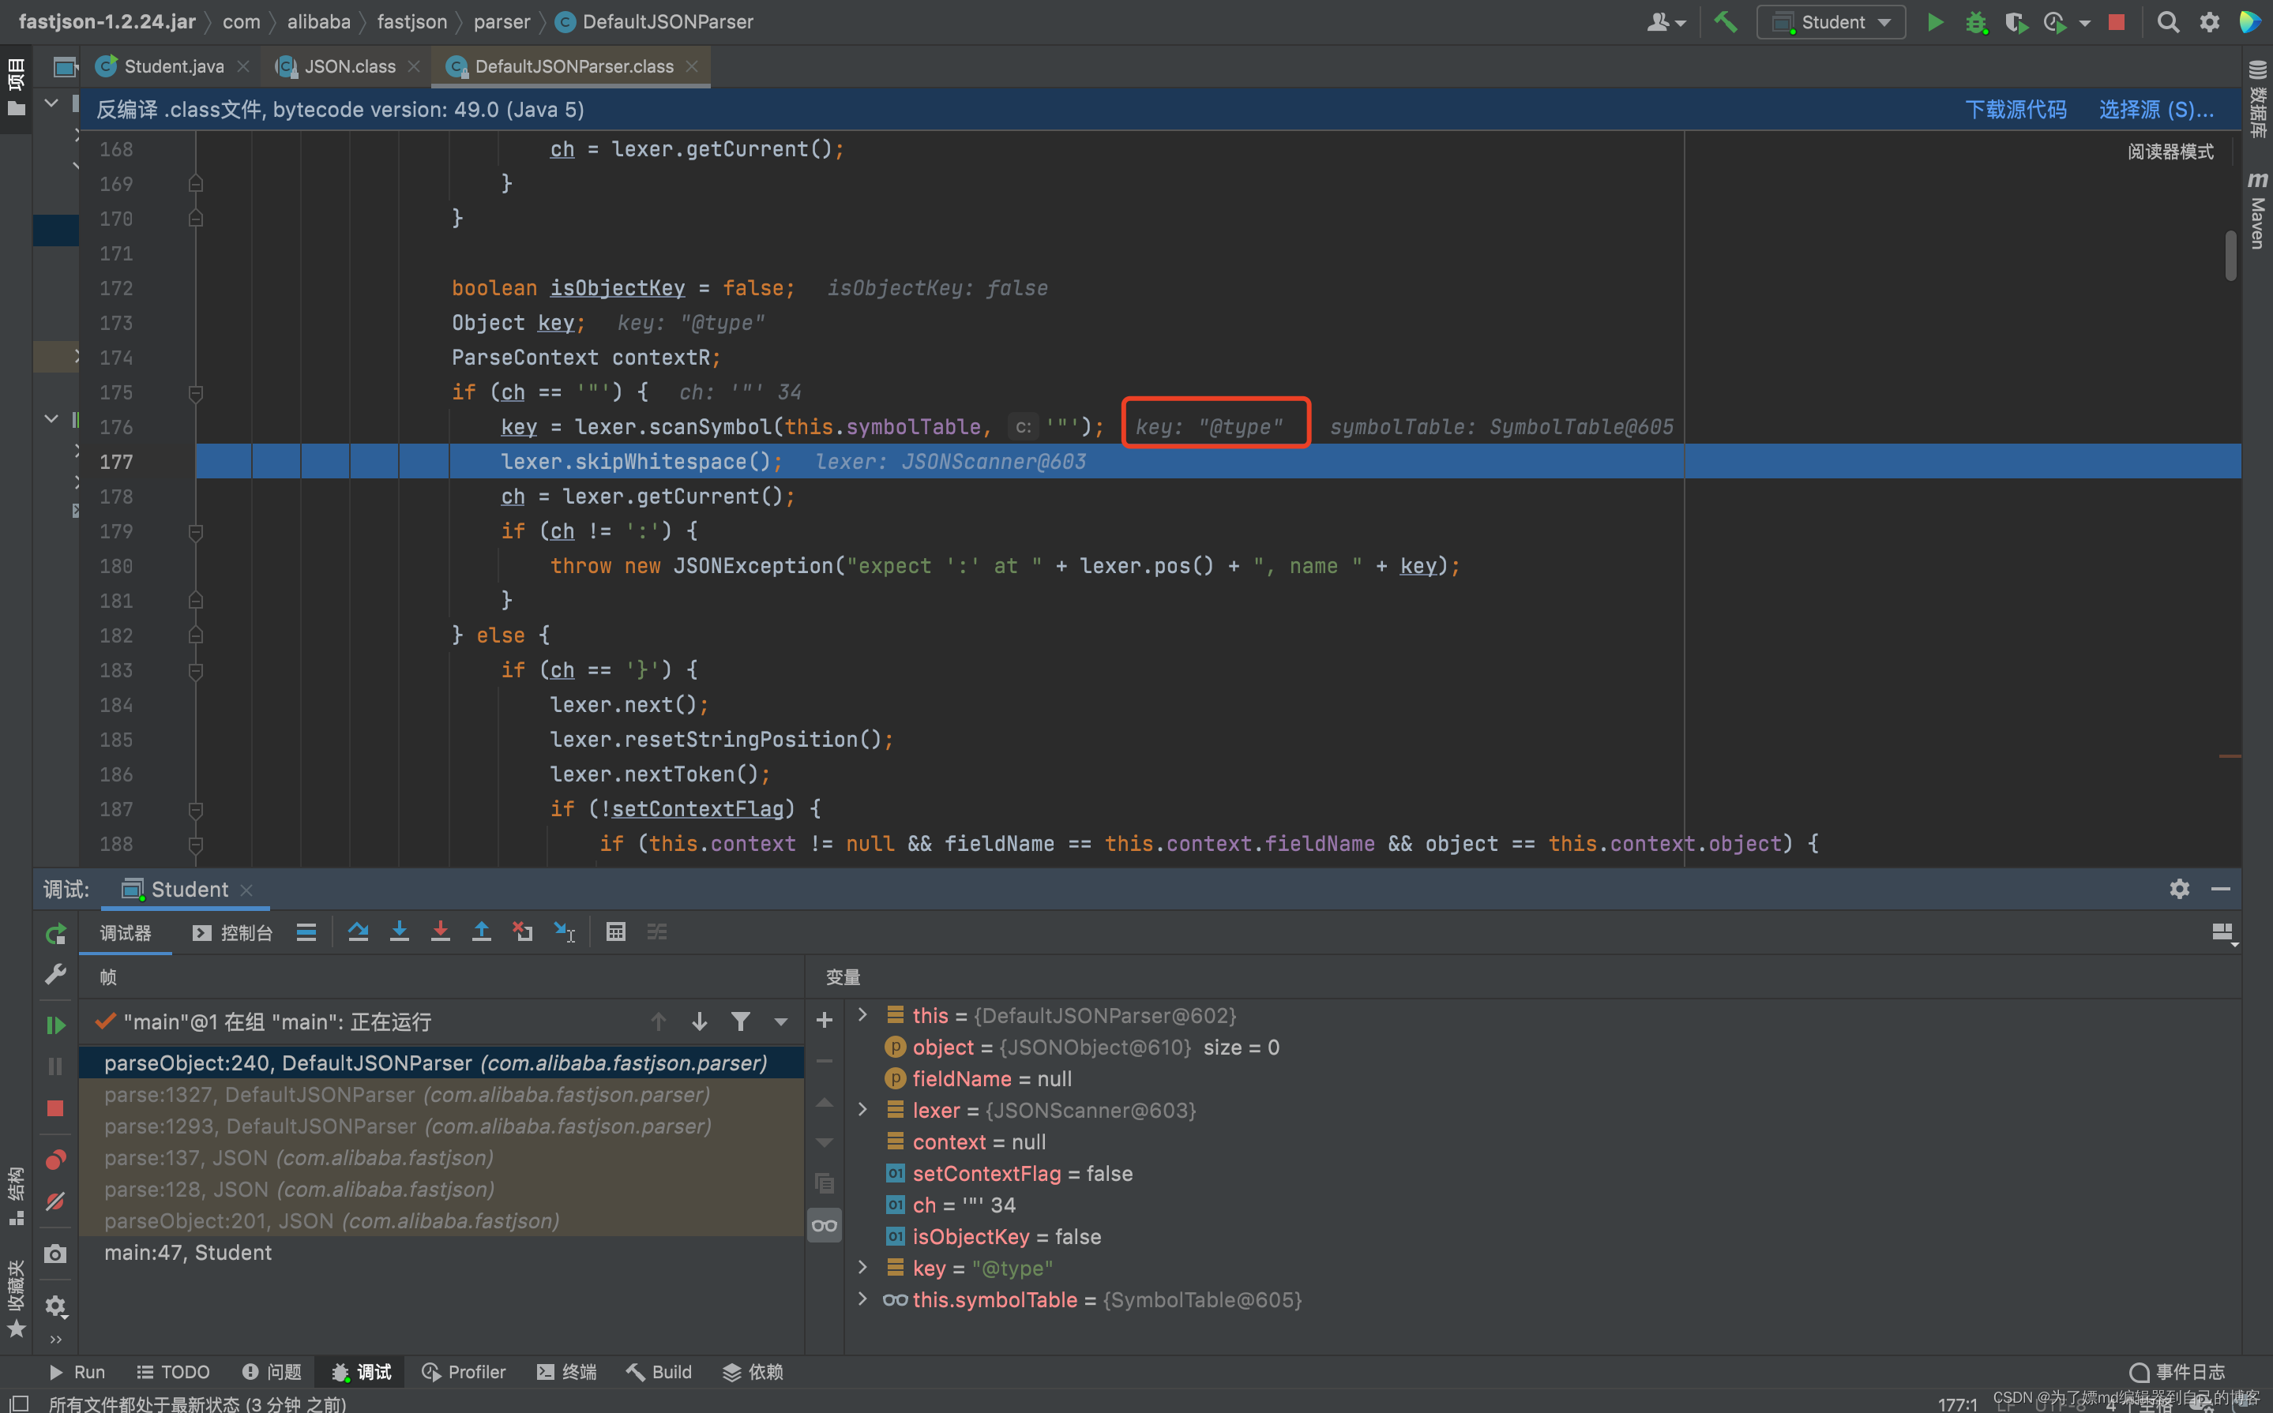Image resolution: width=2273 pixels, height=1413 pixels.
Task: Hide the debug tool window
Action: click(x=2221, y=889)
